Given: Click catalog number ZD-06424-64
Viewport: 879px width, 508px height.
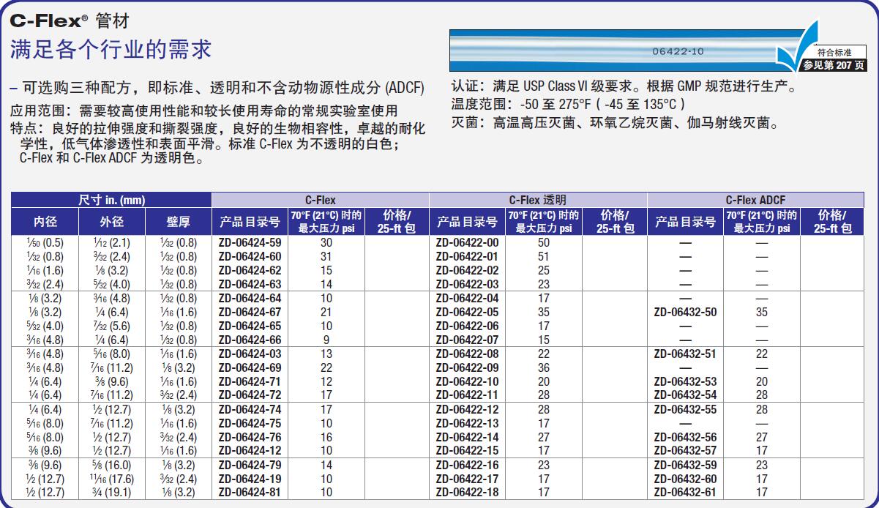Looking at the screenshot, I should 250,298.
